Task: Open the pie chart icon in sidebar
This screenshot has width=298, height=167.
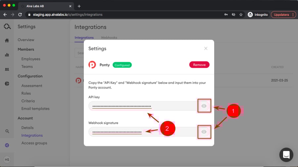Action: pos(7,84)
